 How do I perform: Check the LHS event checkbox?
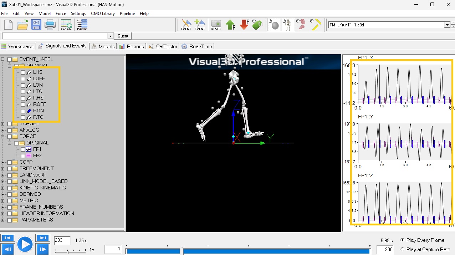23,72
